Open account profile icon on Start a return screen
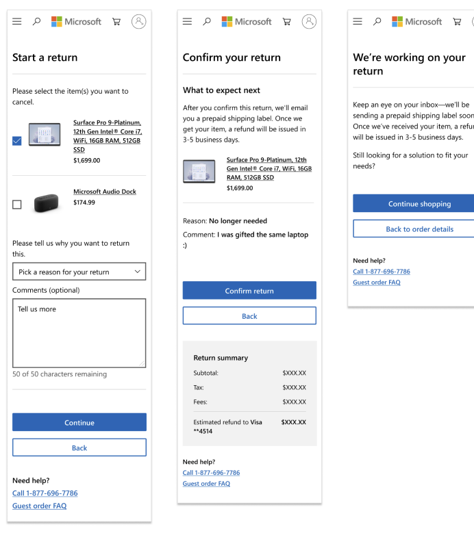 pos(139,22)
